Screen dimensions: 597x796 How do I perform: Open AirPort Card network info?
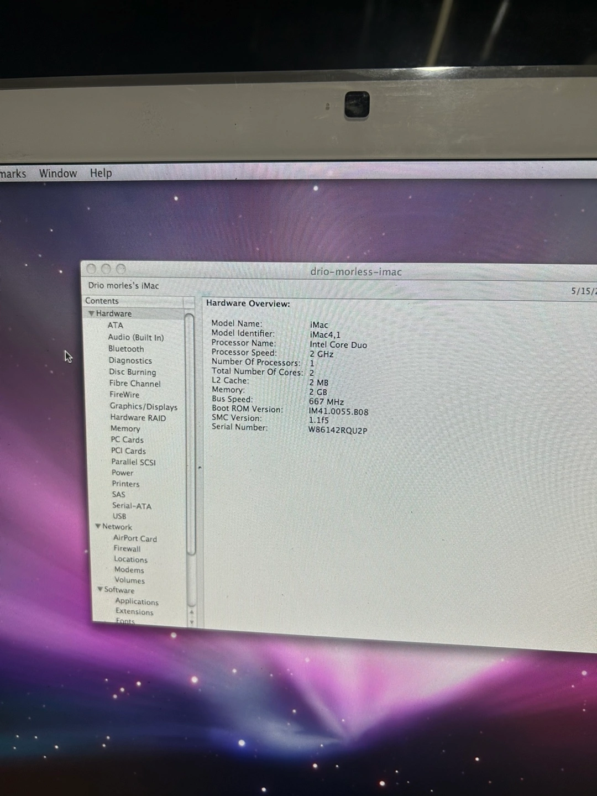tap(135, 538)
